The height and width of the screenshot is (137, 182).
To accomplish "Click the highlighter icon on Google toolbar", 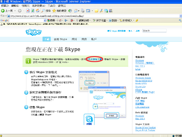I will 137,20.
